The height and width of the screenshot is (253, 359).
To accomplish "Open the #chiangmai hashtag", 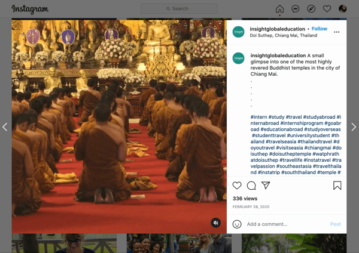I will [318, 148].
